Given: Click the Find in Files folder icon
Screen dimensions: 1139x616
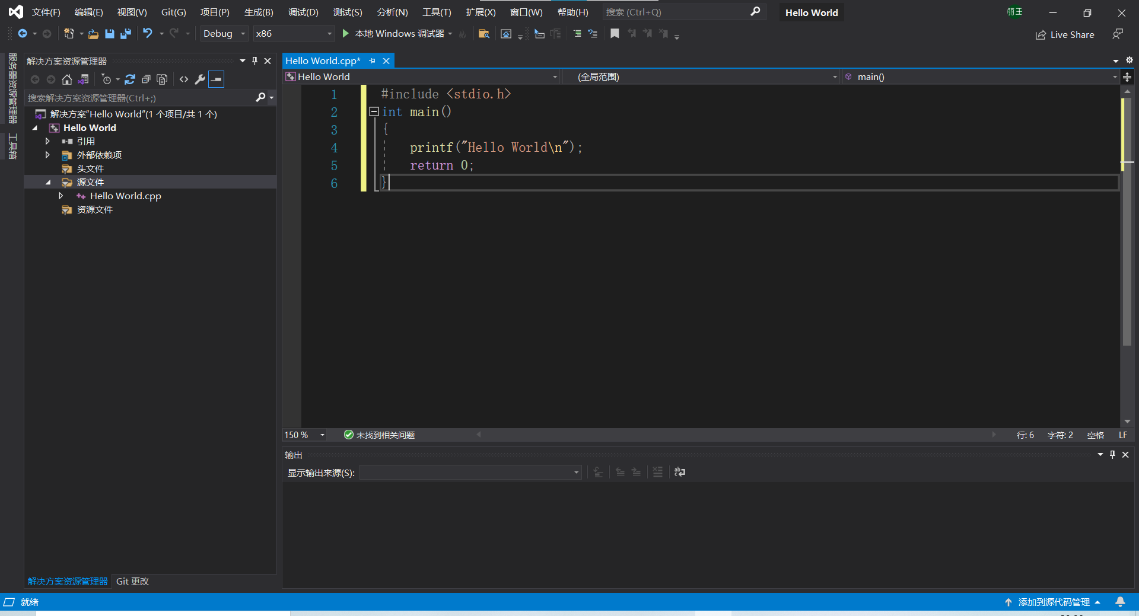Looking at the screenshot, I should click(x=483, y=34).
